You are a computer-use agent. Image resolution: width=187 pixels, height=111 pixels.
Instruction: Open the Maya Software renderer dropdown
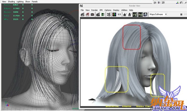pyautogui.click(x=158, y=14)
